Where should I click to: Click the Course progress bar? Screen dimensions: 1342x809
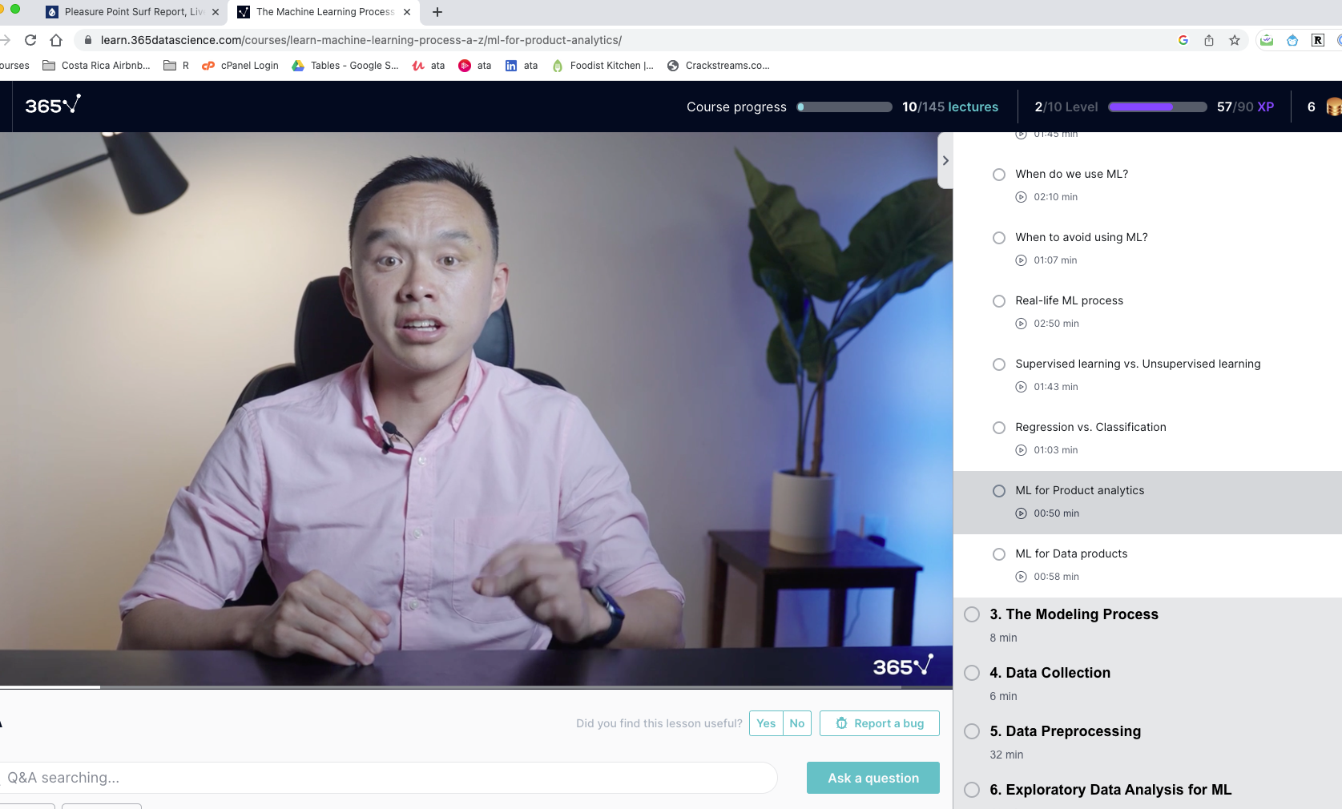tap(844, 107)
